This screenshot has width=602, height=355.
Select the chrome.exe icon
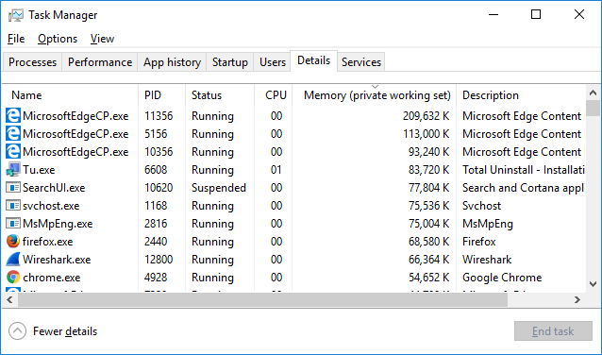(12, 278)
